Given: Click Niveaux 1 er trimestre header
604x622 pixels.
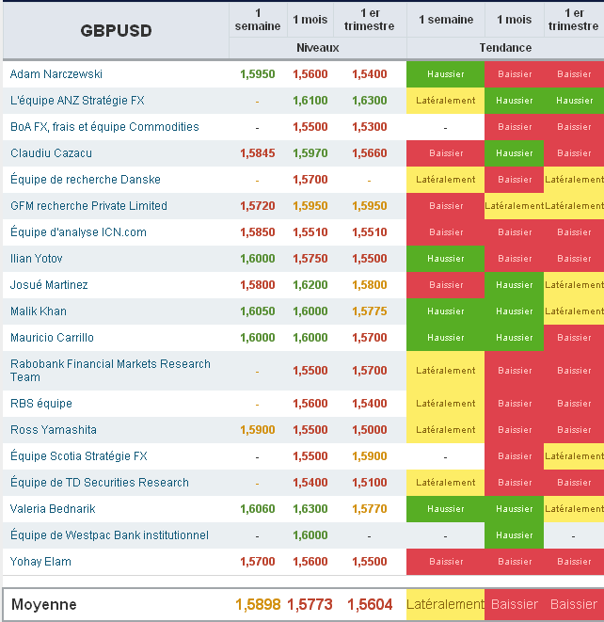Looking at the screenshot, I should (369, 20).
